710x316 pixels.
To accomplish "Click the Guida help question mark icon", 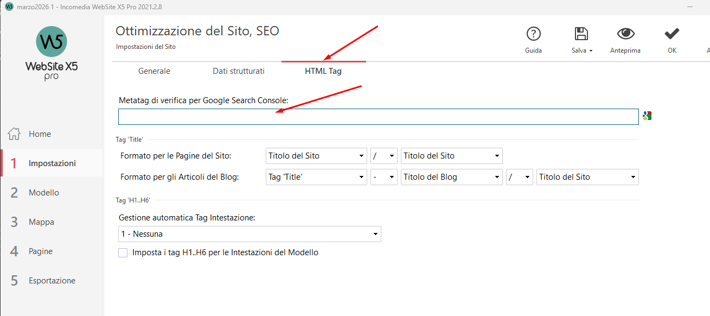I will point(534,34).
